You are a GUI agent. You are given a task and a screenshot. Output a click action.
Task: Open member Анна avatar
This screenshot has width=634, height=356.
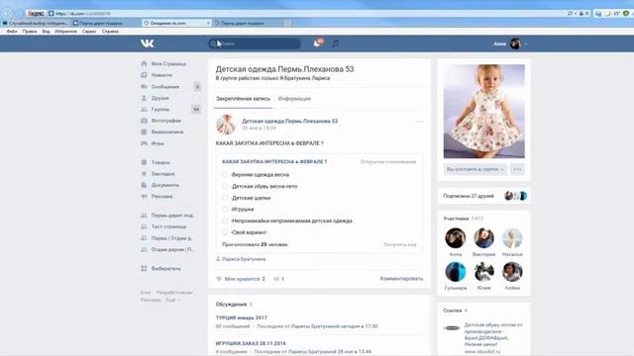[456, 238]
